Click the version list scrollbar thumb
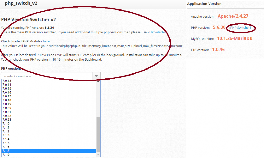The image size is (264, 158). [98, 134]
